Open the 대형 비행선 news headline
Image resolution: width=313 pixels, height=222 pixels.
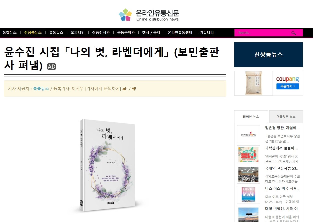pyautogui.click(x=282, y=209)
